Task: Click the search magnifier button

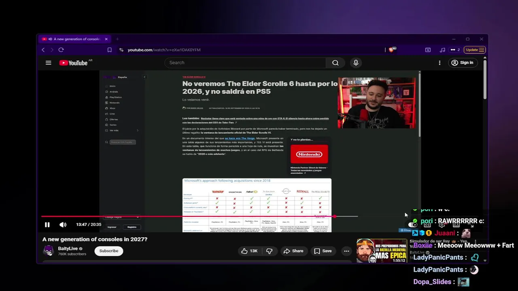Action: 335,63
